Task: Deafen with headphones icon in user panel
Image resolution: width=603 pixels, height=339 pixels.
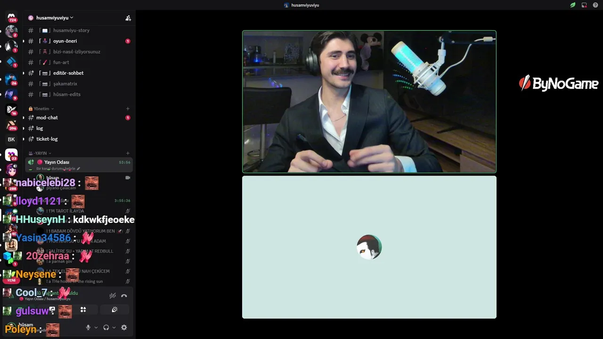Action: click(106, 327)
